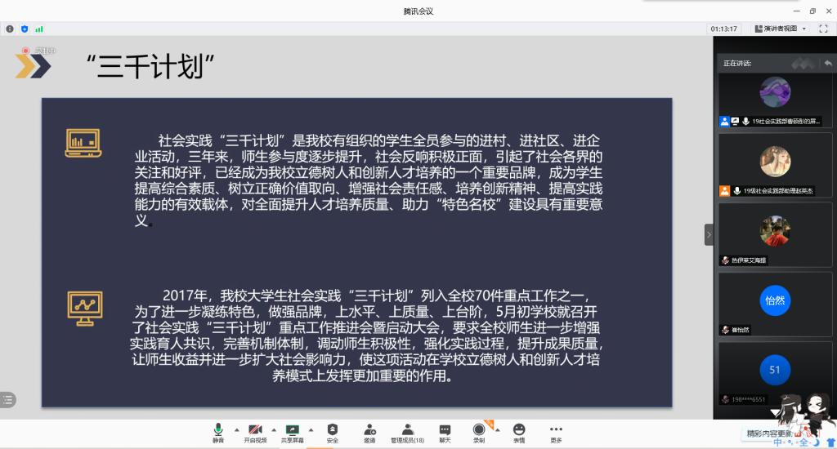Mute the microphone with 静音 button
The image size is (837, 449).
pos(218,430)
